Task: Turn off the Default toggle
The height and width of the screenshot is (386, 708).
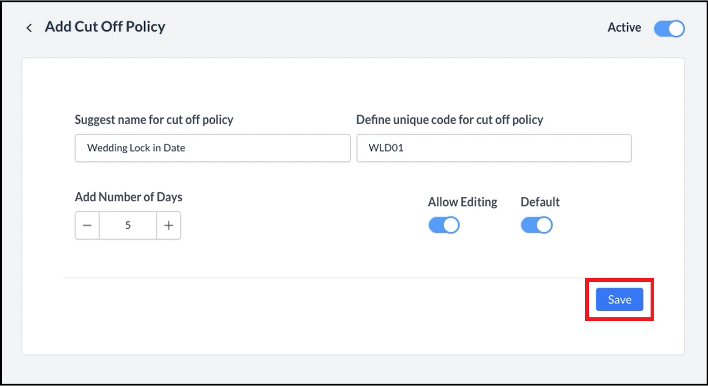Action: (x=536, y=225)
